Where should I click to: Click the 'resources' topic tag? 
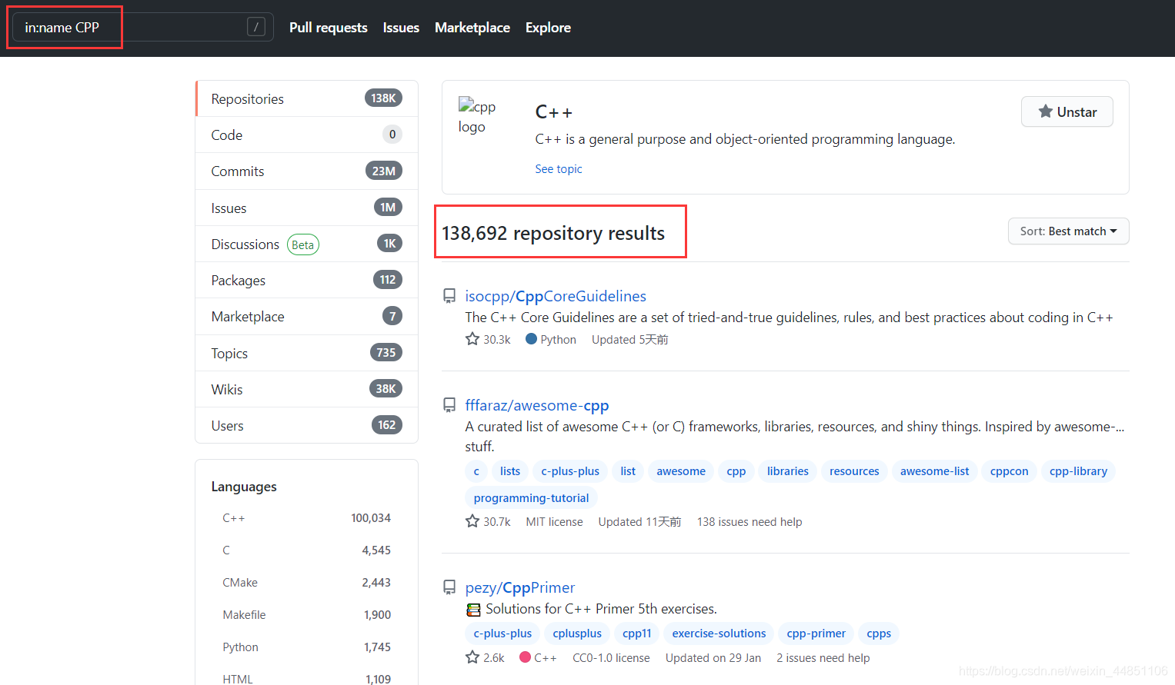854,471
